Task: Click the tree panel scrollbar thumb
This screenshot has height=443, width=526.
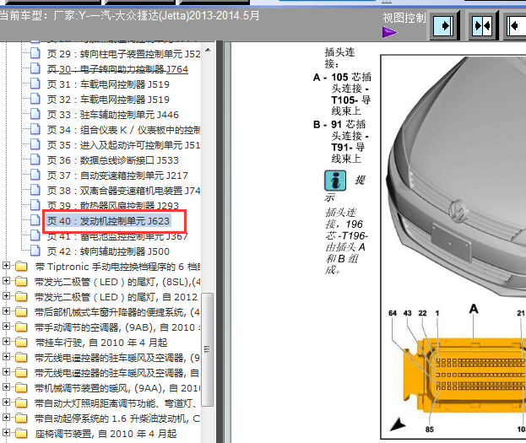Action: (208, 349)
